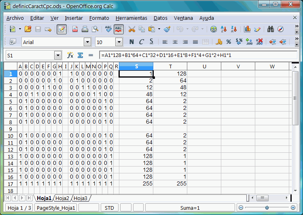Add decimal place icon
Viewport: 303px width, 215px height.
point(249,42)
